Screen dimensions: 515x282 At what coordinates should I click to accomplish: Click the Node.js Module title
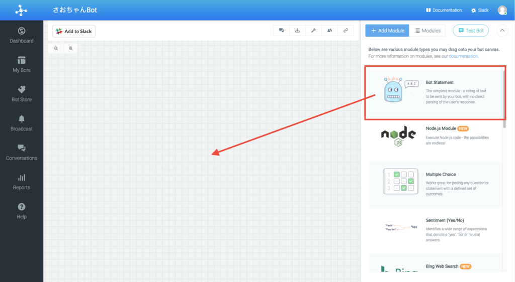click(441, 128)
